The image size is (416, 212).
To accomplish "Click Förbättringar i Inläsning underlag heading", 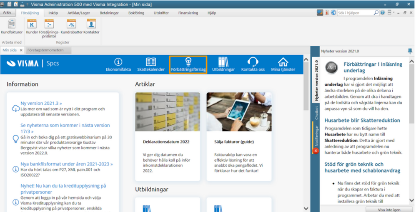I will (373, 67).
